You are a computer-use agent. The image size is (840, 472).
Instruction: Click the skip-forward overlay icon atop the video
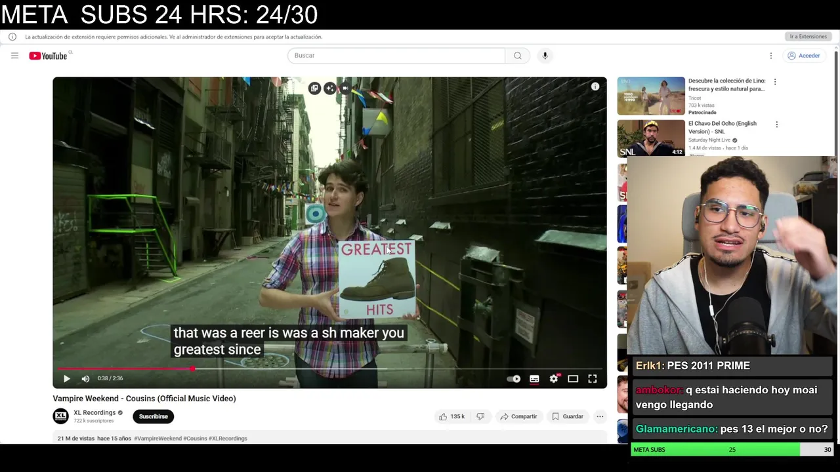345,88
